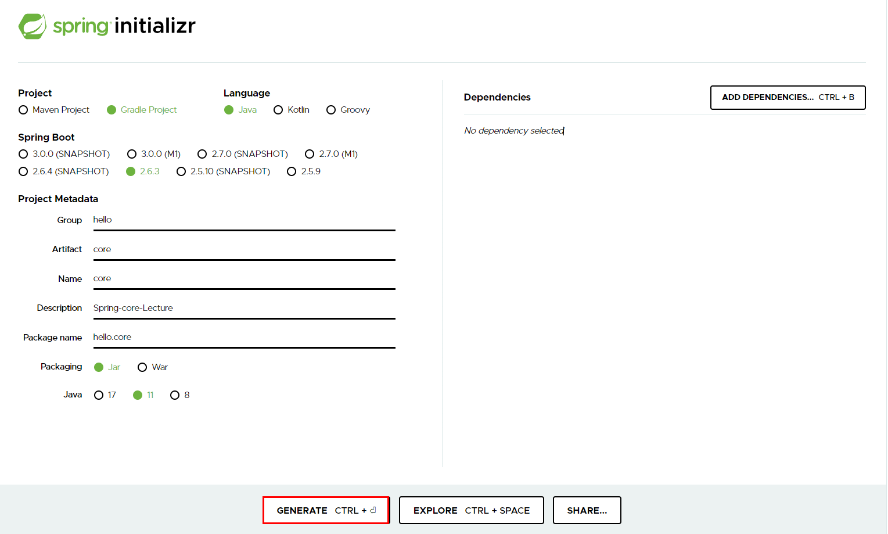Edit the Name input field

click(x=244, y=279)
